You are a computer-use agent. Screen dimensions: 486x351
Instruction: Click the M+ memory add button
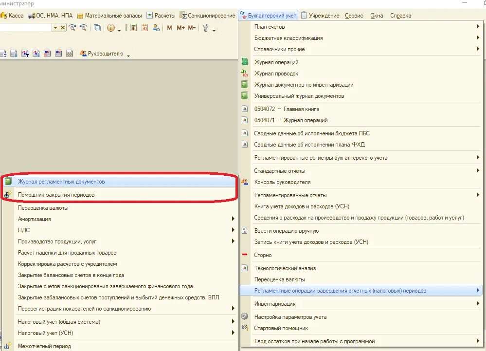(x=180, y=28)
